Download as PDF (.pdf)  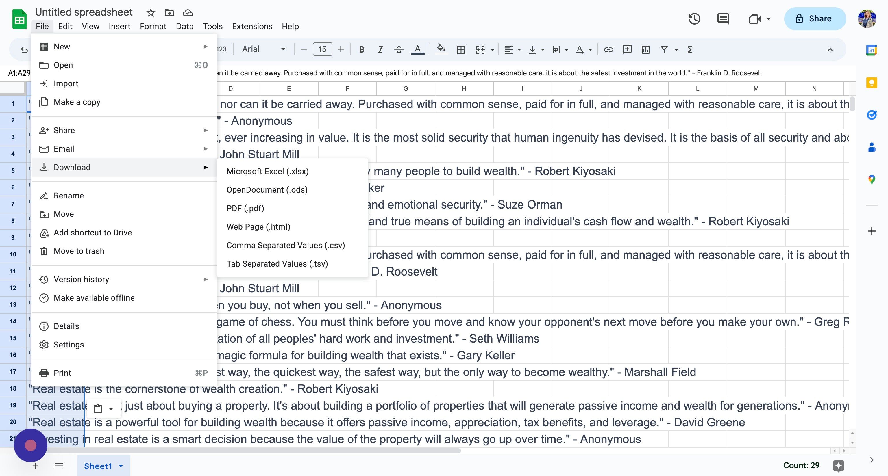coord(292,208)
